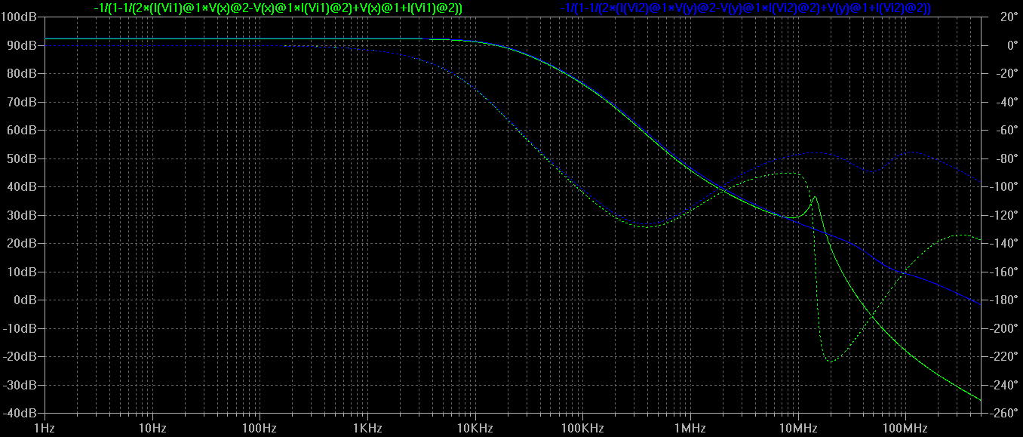The height and width of the screenshot is (437, 1023).
Task: Click the 1MHz frequency axis label
Action: (690, 428)
